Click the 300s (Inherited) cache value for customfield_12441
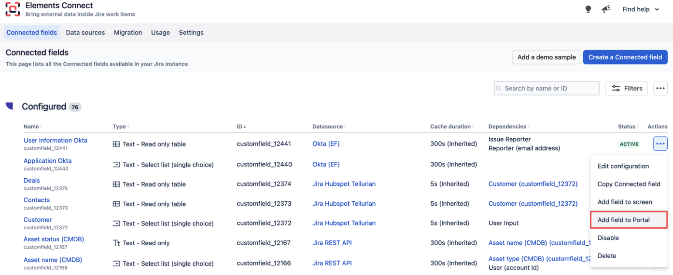This screenshot has height=275, width=673. [x=453, y=144]
